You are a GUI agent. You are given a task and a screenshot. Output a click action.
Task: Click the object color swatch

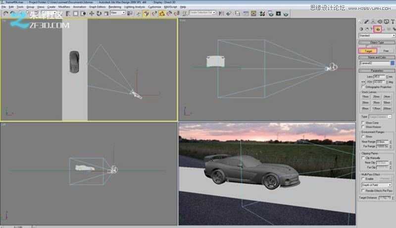click(393, 63)
